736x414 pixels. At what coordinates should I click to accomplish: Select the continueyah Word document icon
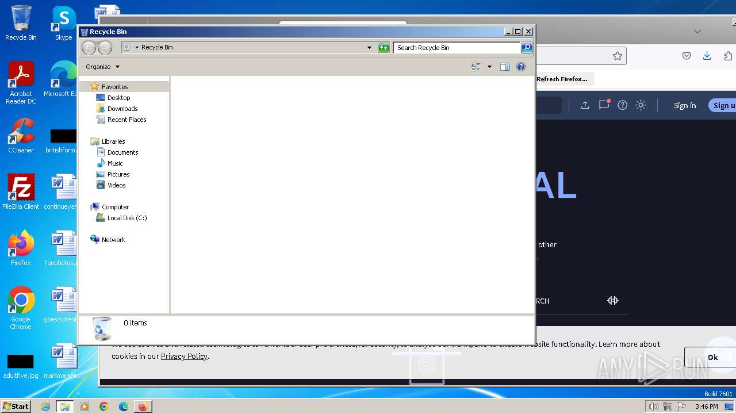coord(62,192)
